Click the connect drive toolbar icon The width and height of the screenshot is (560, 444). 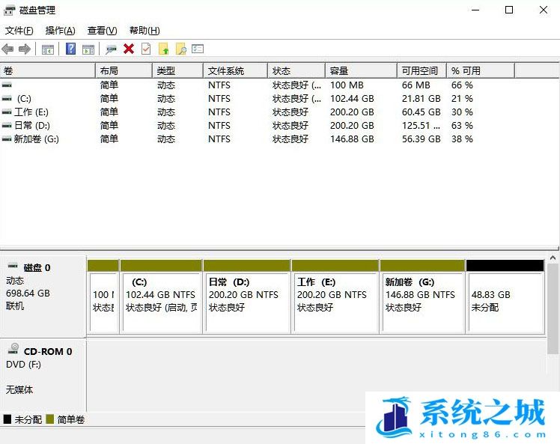[111, 49]
